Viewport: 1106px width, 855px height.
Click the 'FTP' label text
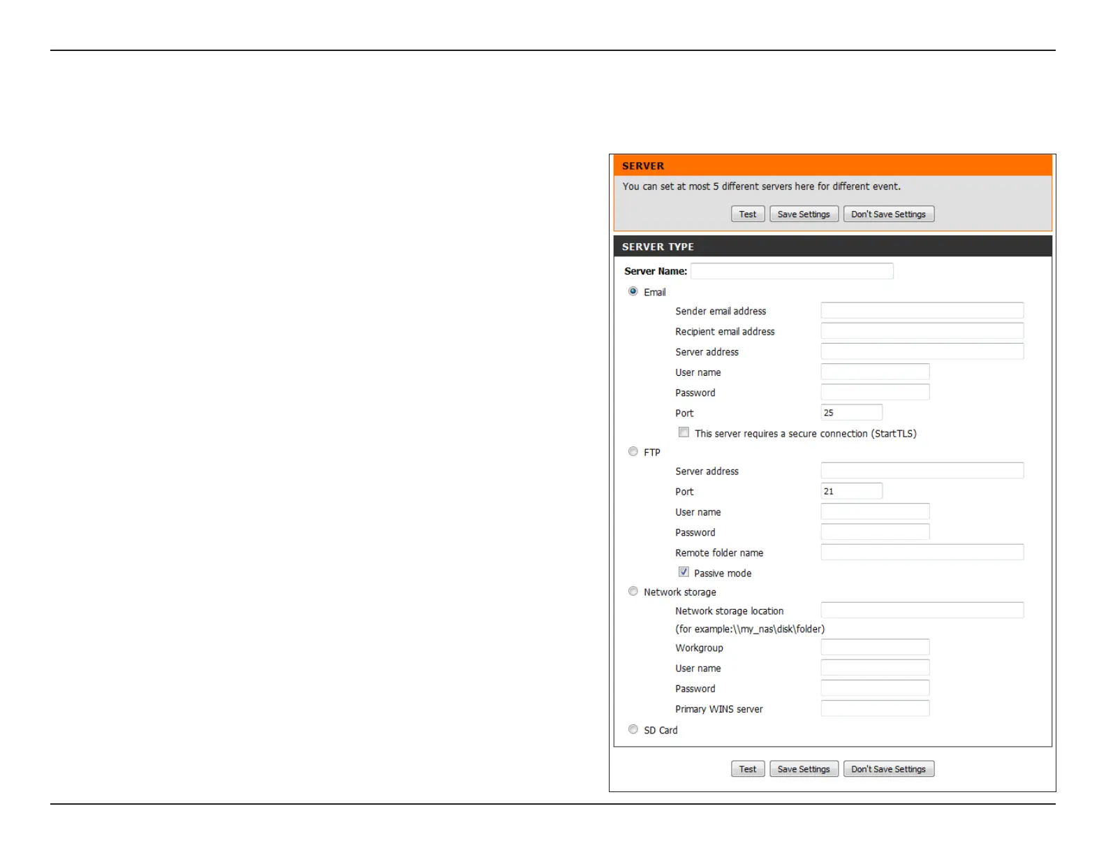pyautogui.click(x=652, y=453)
